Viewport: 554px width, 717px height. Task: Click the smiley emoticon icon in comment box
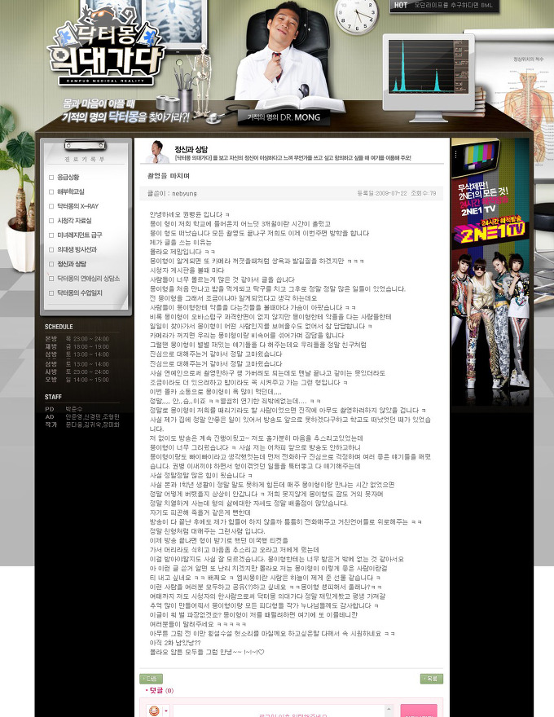pos(154,710)
